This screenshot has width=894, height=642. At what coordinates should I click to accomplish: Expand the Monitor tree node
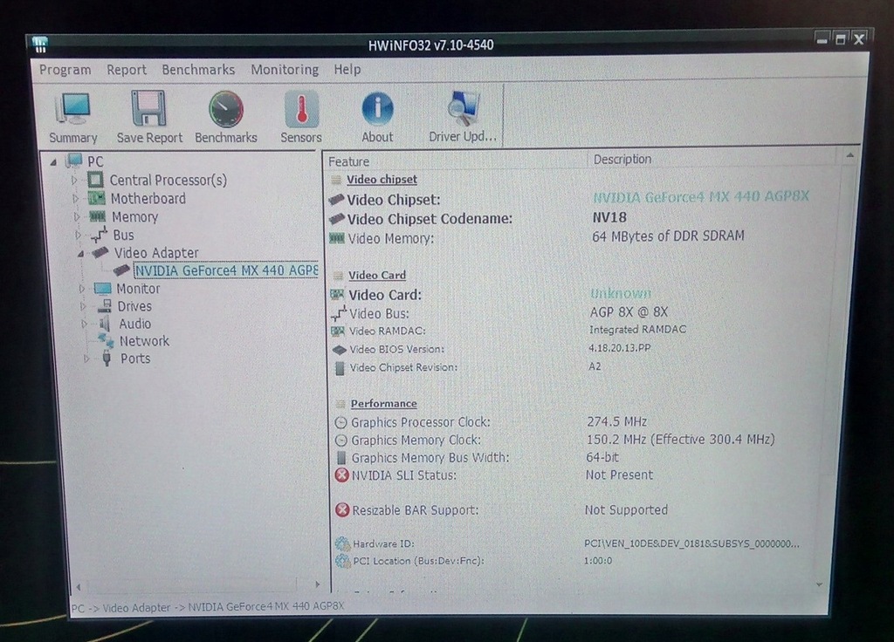(x=82, y=289)
